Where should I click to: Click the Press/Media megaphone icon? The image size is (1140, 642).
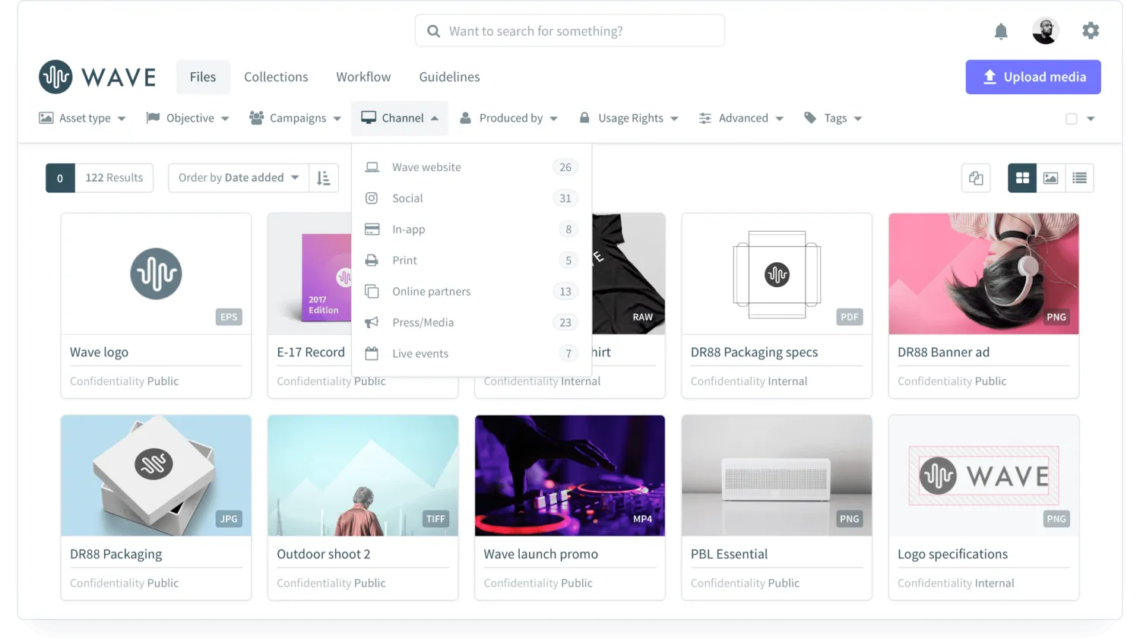pyautogui.click(x=372, y=322)
